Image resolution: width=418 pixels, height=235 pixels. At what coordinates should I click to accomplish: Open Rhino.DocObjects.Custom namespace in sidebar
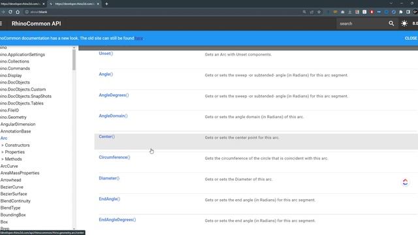click(x=23, y=89)
